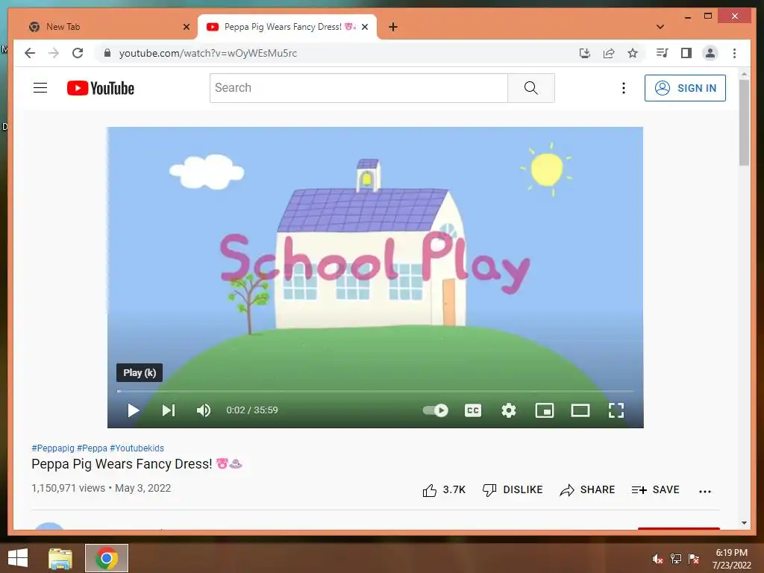The image size is (764, 573).
Task: Open the Chrome three-dot menu
Action: click(x=734, y=53)
